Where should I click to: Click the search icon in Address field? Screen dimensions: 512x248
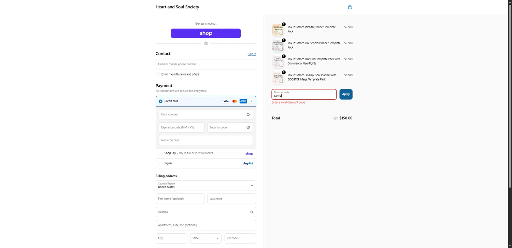(252, 212)
